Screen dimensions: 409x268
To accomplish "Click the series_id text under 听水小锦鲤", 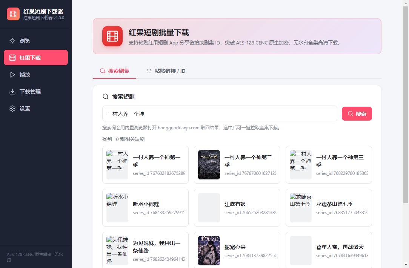I will coord(158,213).
